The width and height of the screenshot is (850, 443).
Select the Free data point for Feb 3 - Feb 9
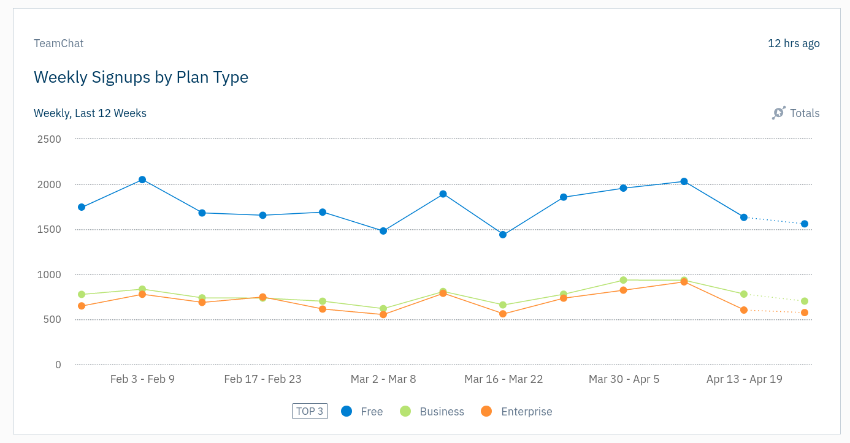click(142, 180)
